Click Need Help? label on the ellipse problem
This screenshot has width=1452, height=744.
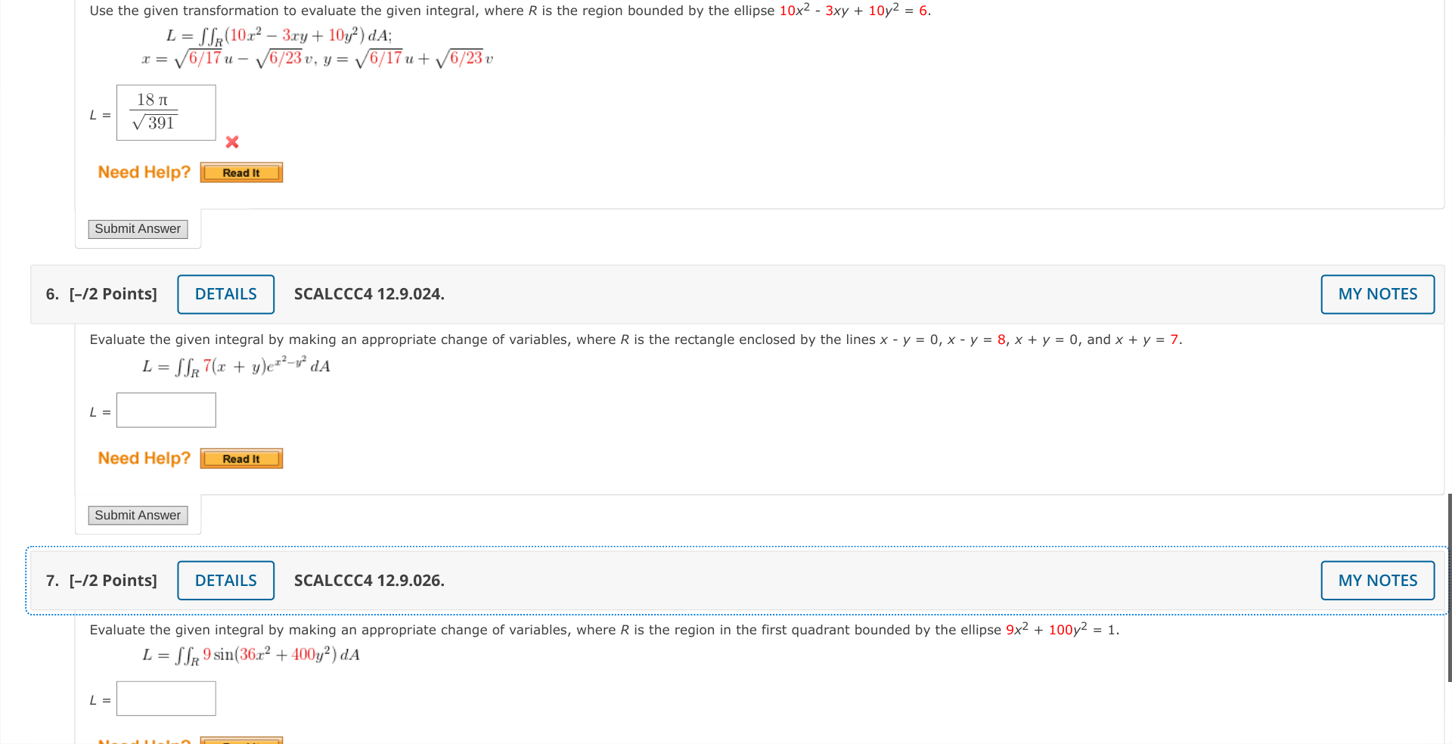[x=144, y=172]
